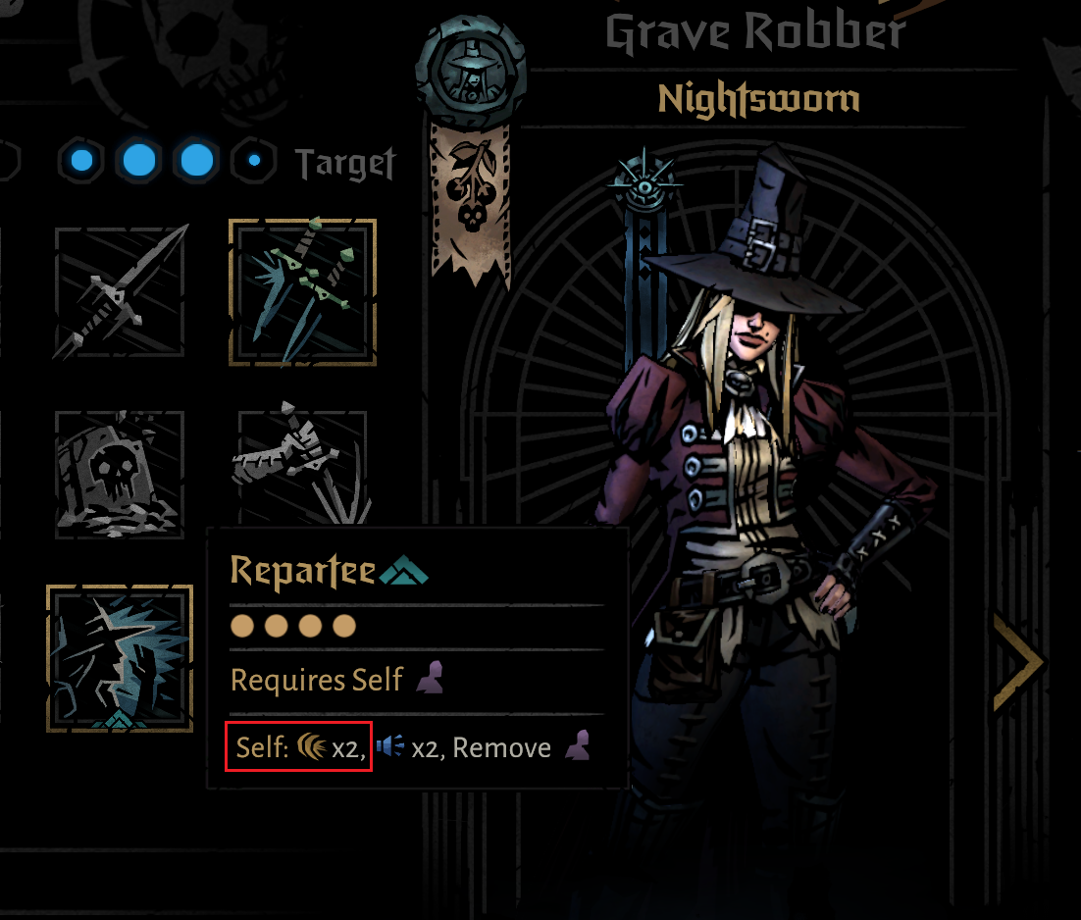The image size is (1081, 920).
Task: Click the teal upgrade chevron beside Repartee
Action: point(404,571)
